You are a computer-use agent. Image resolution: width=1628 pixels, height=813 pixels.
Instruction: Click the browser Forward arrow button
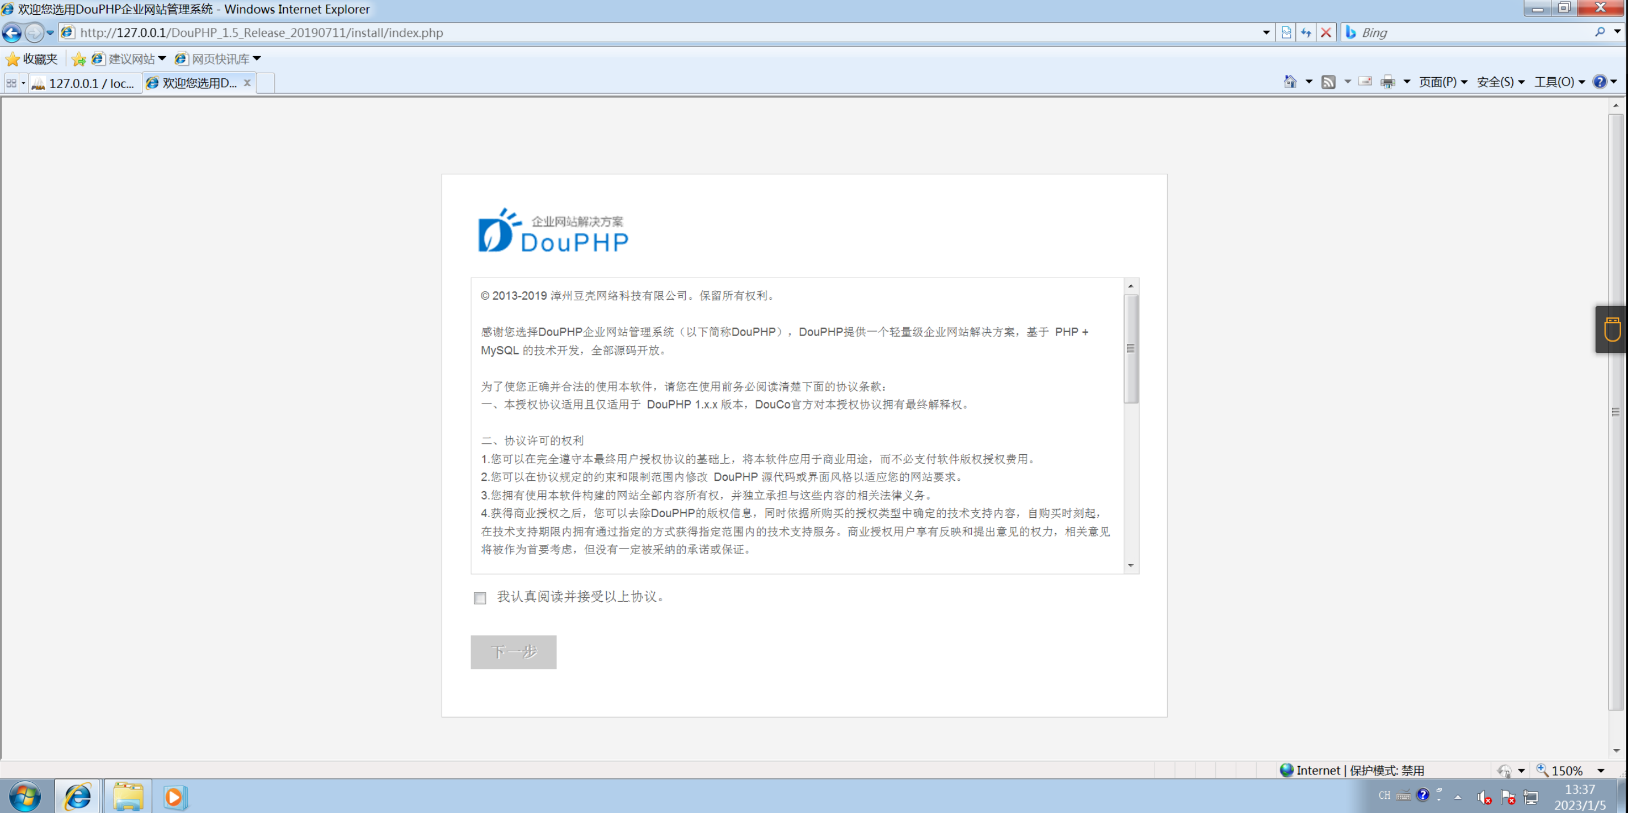(34, 32)
